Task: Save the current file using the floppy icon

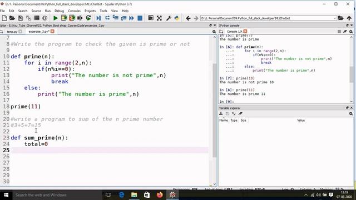Action: [21, 18]
